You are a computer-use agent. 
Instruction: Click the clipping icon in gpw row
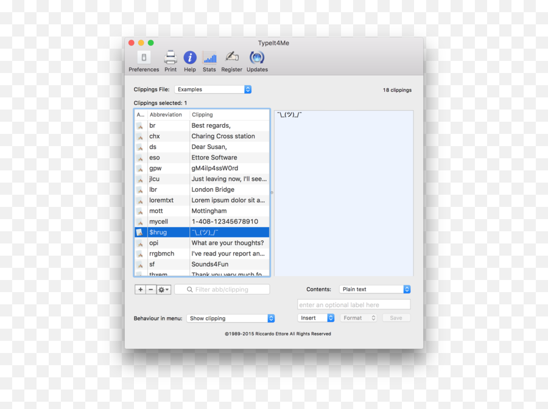tap(140, 169)
